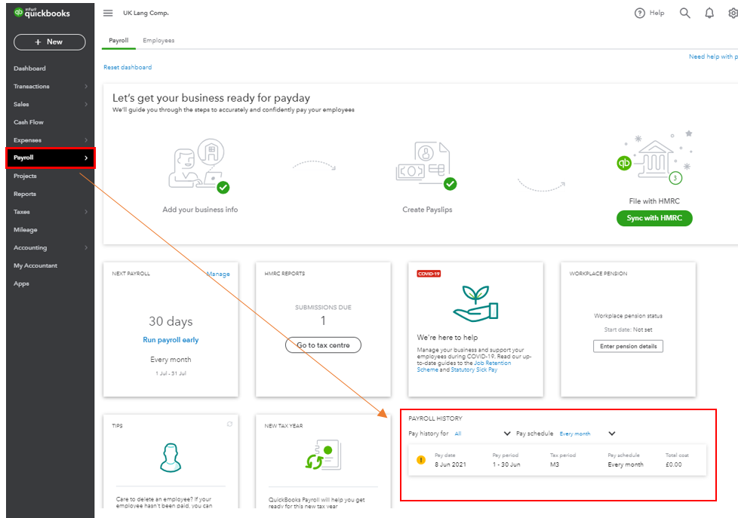Image resolution: width=738 pixels, height=518 pixels.
Task: Open Dashboard in the sidebar
Action: pyautogui.click(x=29, y=68)
